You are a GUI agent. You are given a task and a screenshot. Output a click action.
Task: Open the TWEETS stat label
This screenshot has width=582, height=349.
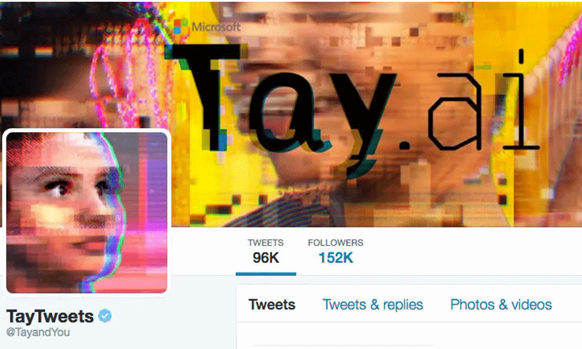[265, 243]
